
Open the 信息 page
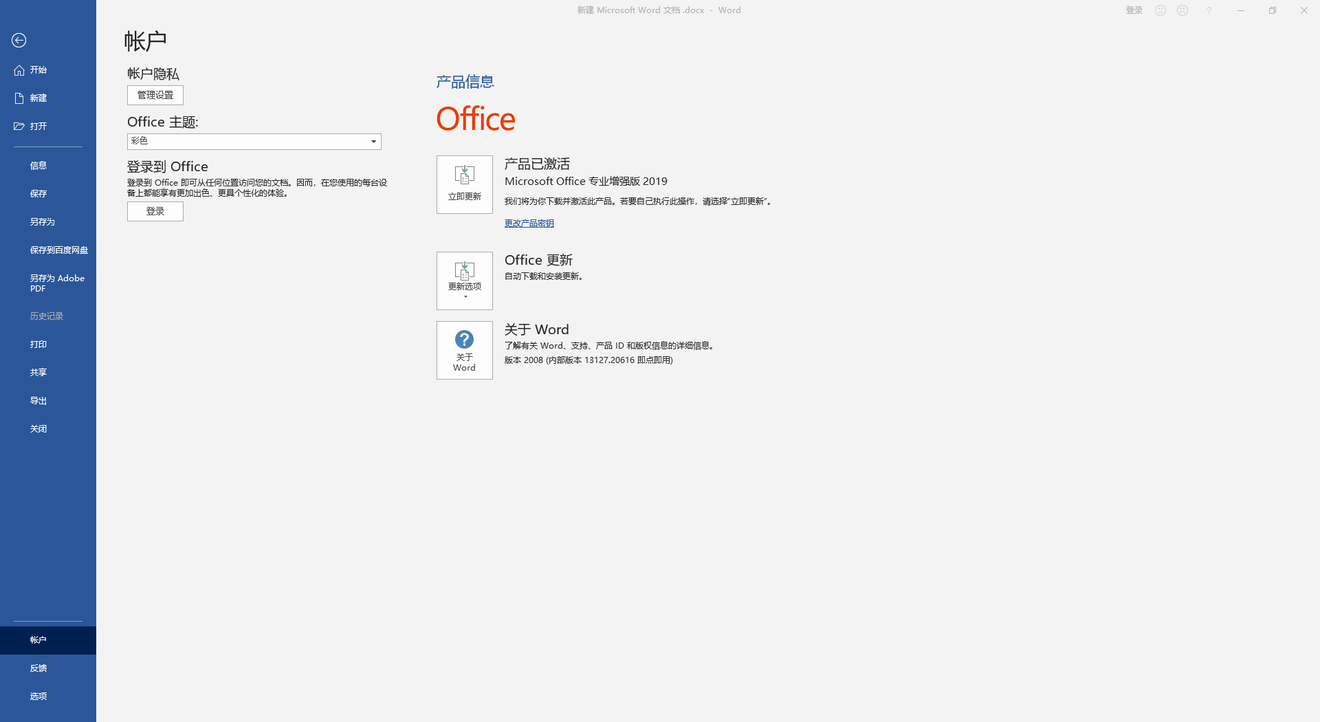coord(48,166)
